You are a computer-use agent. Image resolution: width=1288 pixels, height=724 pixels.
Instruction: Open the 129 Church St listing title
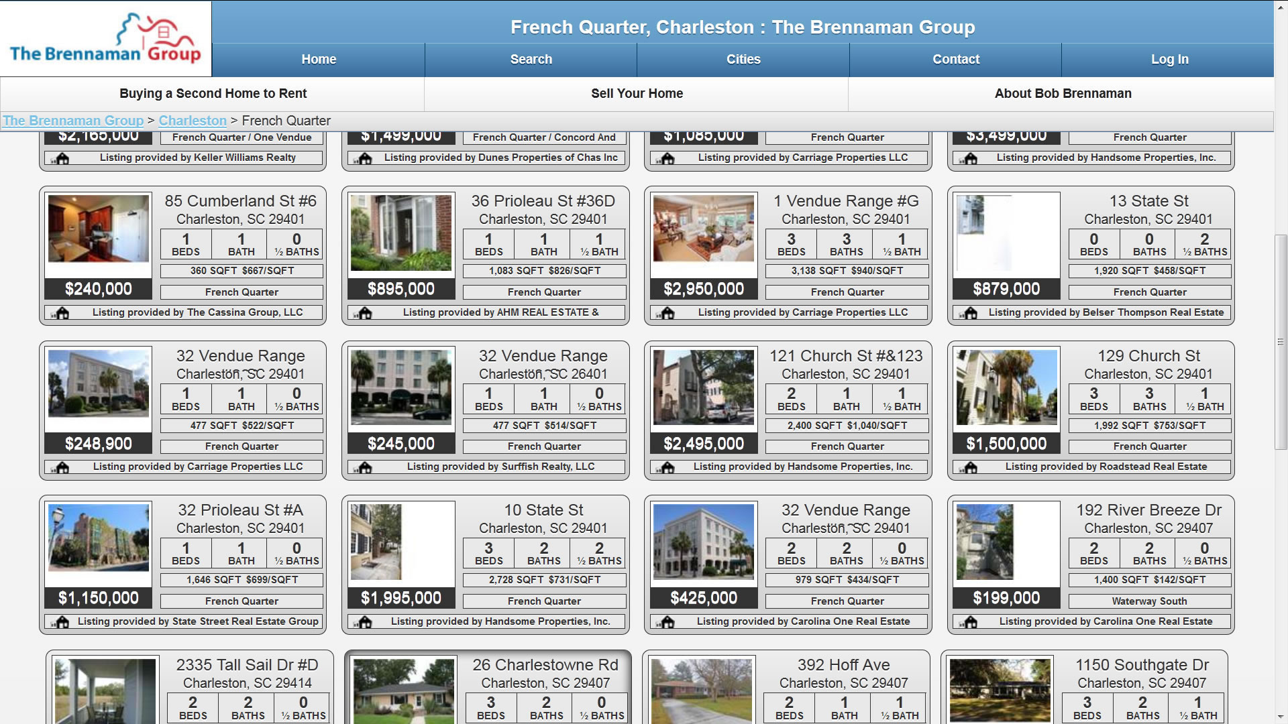1148,356
